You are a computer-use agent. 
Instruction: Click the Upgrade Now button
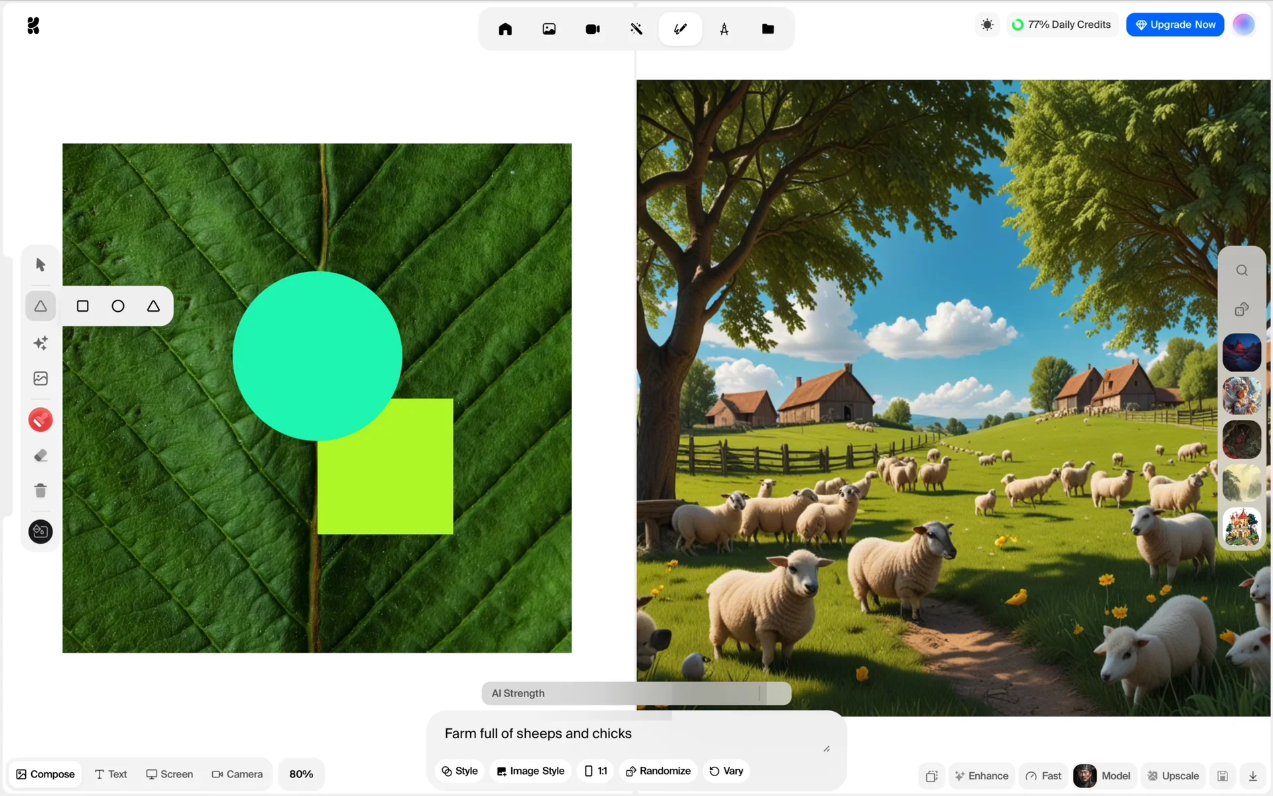[x=1175, y=25]
